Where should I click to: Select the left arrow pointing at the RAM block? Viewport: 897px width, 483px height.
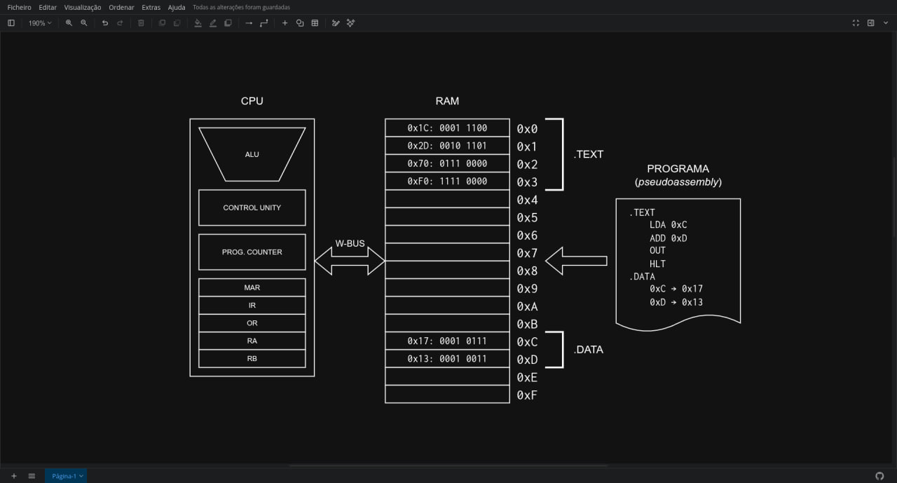(x=576, y=261)
